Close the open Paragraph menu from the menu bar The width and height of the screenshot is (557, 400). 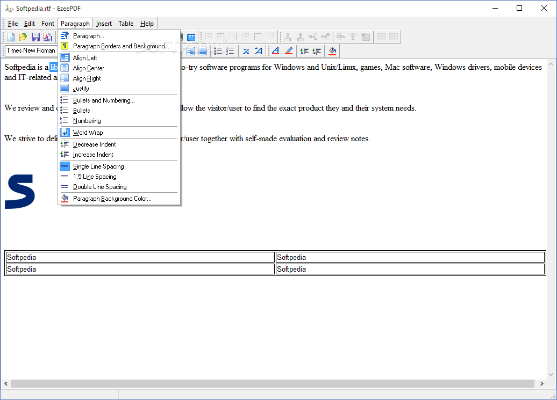(x=75, y=24)
